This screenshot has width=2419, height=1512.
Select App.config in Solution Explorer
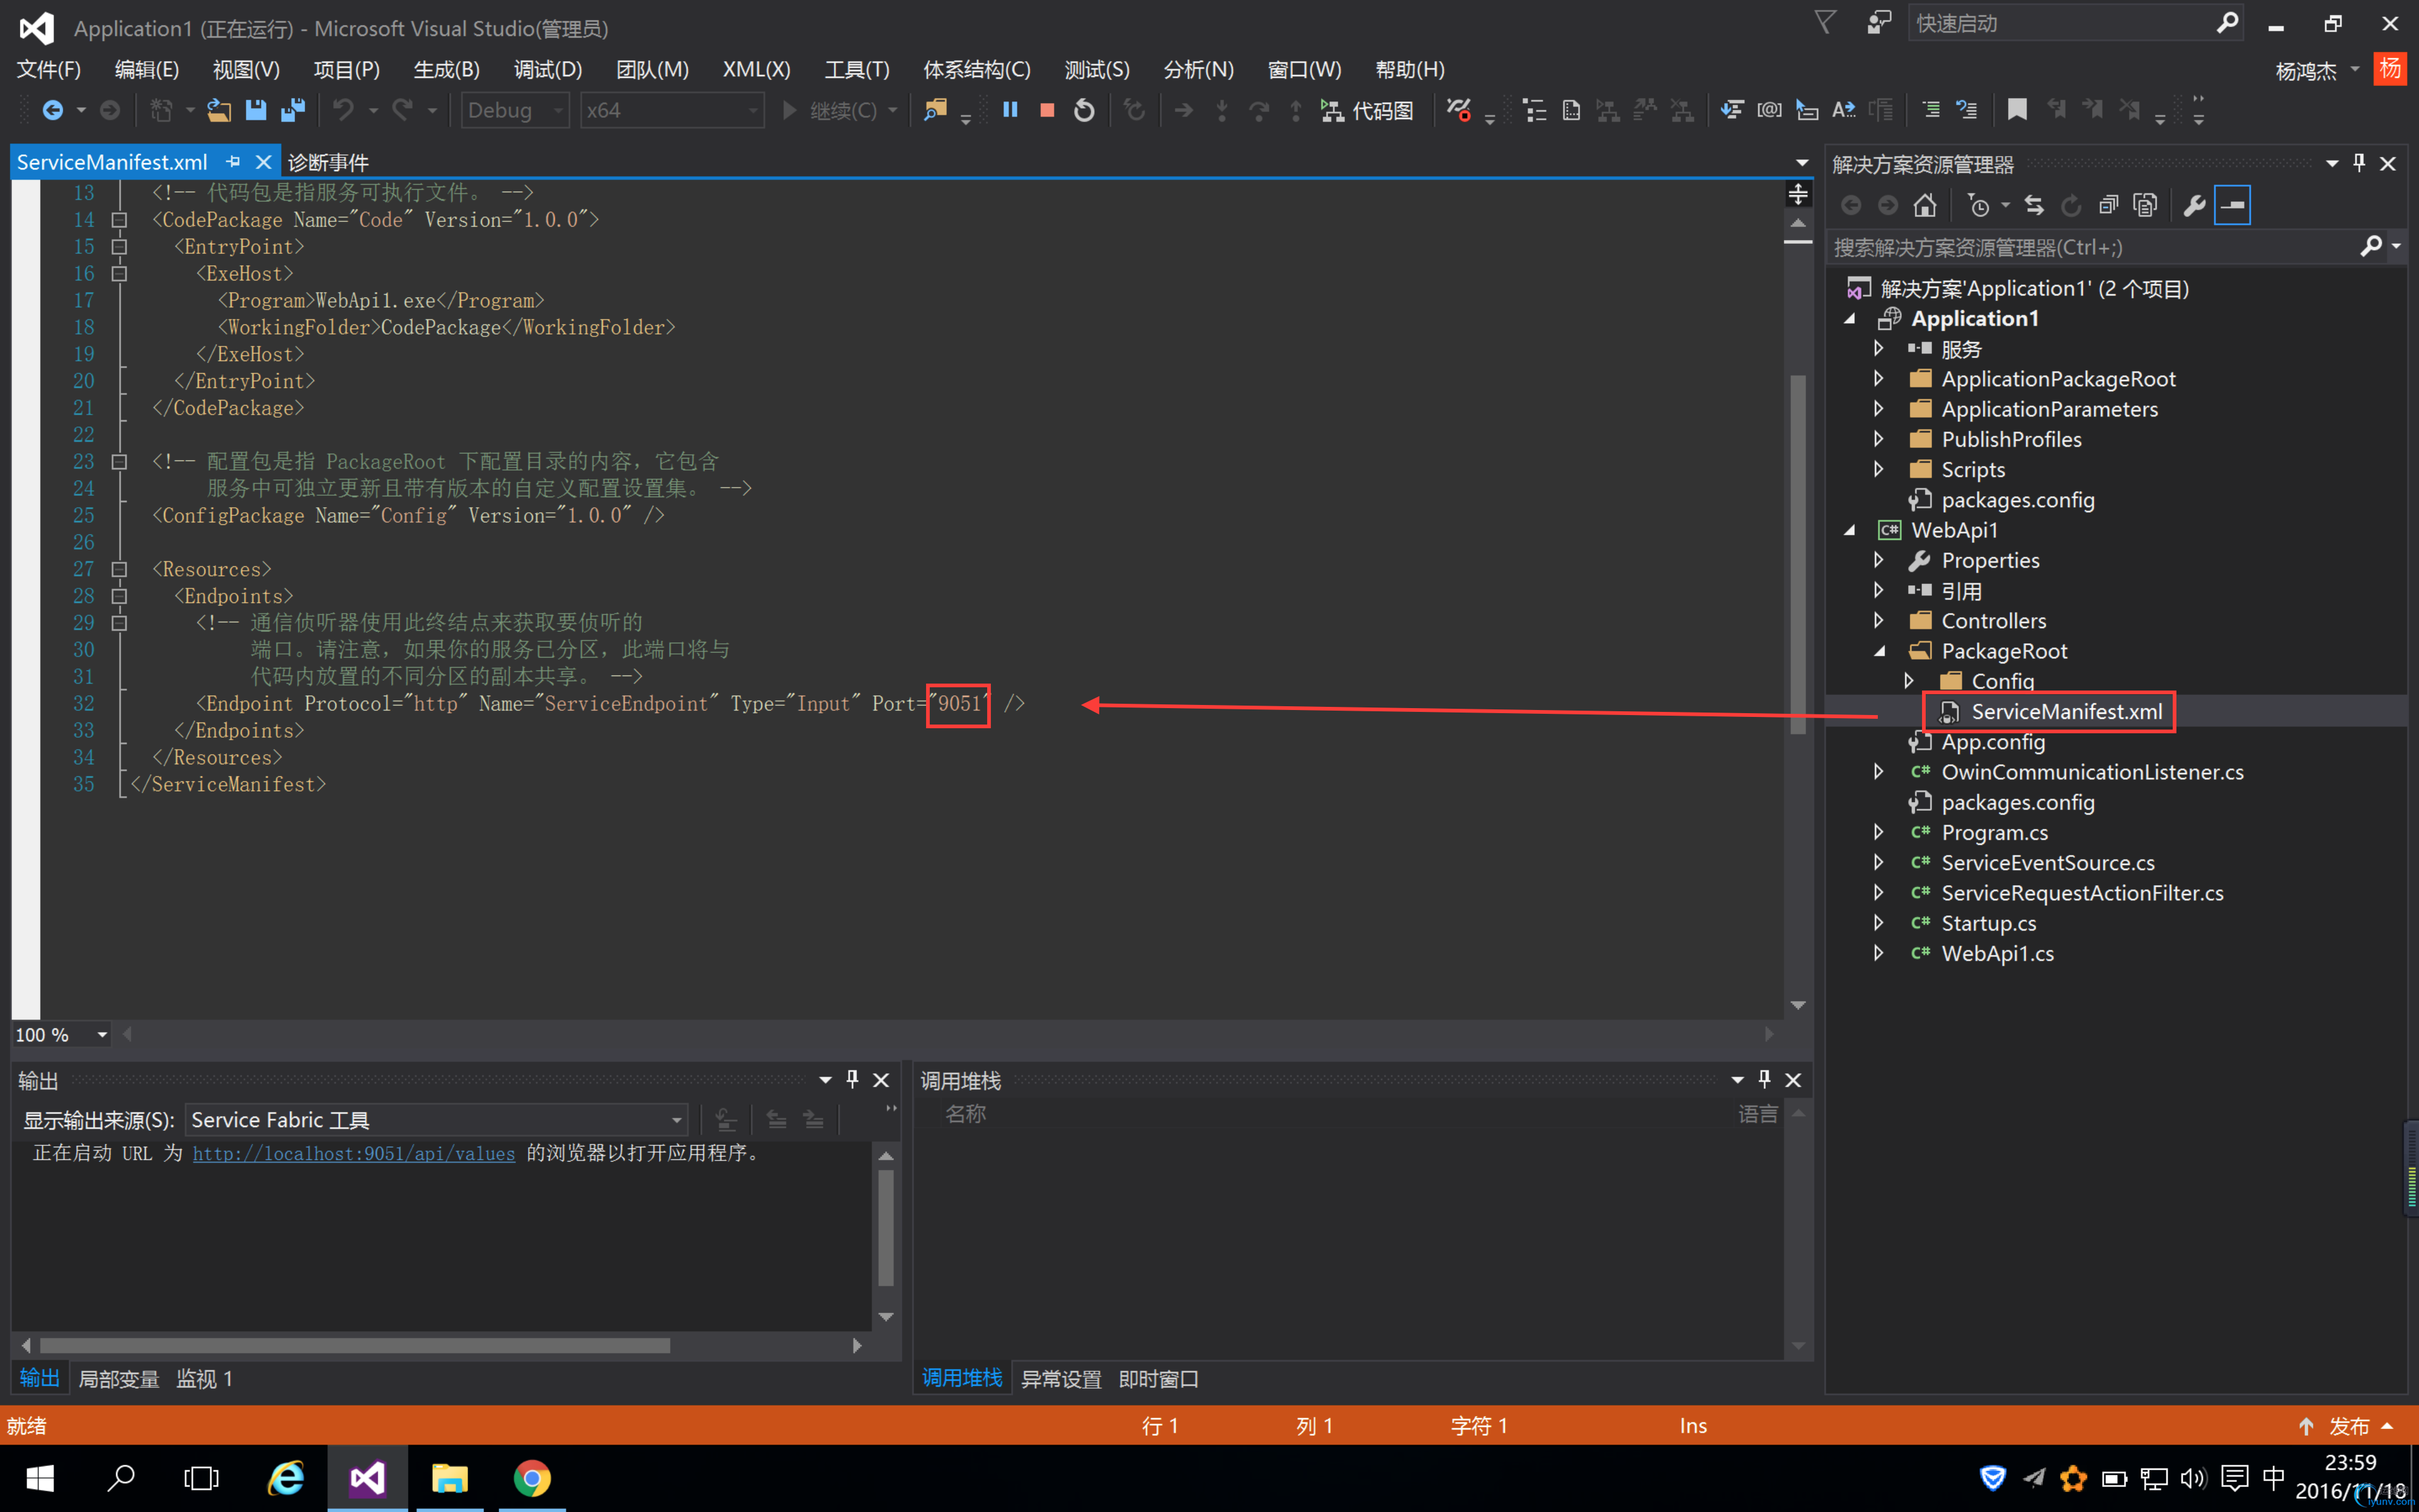tap(1993, 742)
